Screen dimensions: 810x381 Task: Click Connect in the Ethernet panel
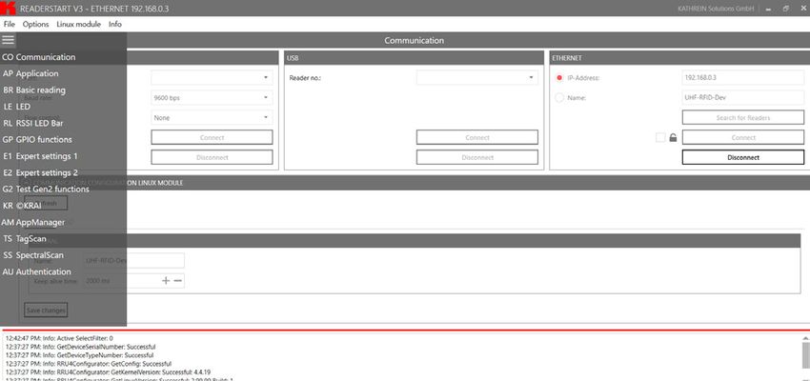(743, 137)
